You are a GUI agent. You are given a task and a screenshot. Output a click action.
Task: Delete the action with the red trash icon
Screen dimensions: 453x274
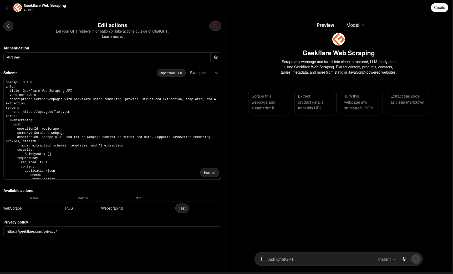click(215, 26)
